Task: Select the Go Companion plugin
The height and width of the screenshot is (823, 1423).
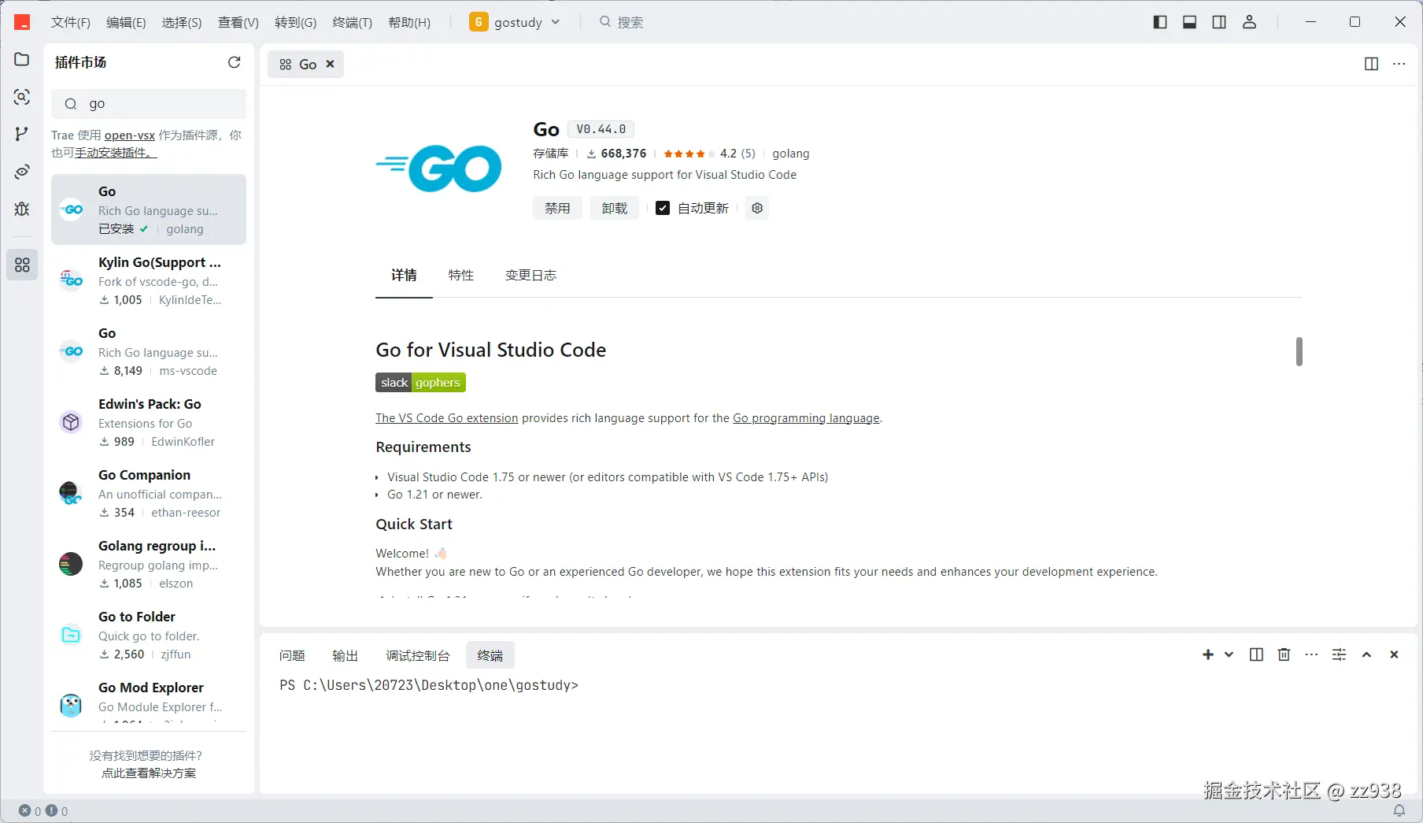Action: [149, 493]
